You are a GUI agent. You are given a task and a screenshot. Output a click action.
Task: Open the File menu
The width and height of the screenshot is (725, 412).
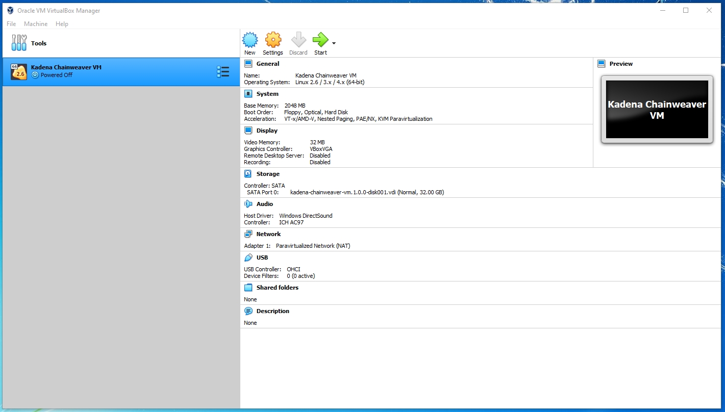click(x=11, y=24)
